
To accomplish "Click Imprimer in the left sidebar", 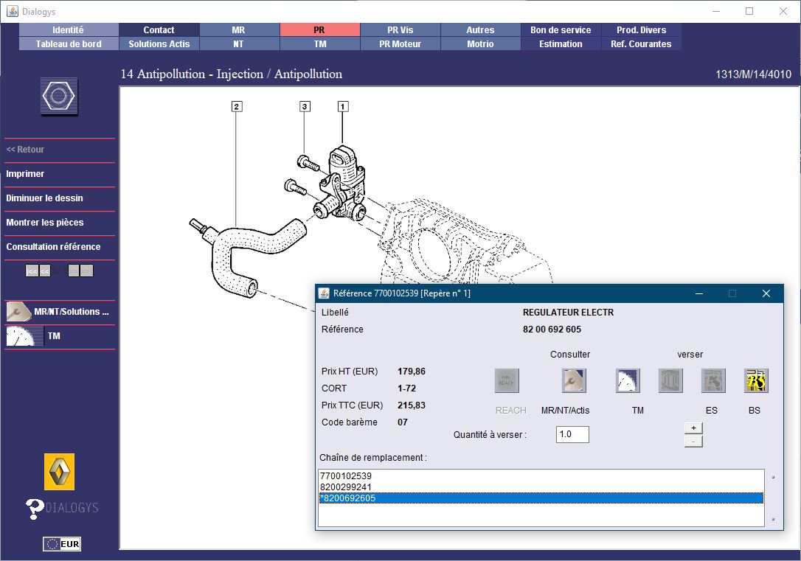I will [x=25, y=174].
